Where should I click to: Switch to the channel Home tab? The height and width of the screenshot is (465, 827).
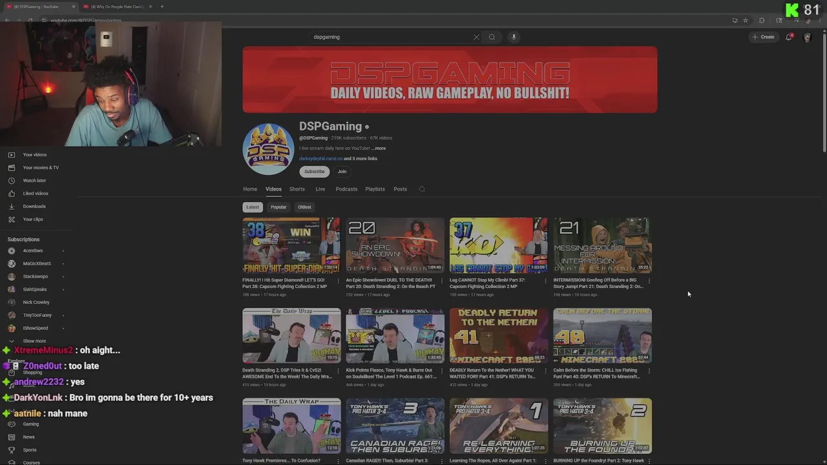point(250,189)
